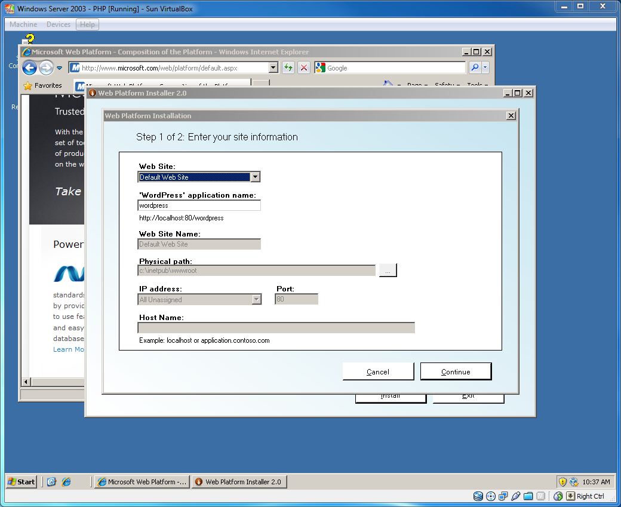Click VirtualBox mouse integration status icon
The image size is (621, 507).
coord(558,496)
